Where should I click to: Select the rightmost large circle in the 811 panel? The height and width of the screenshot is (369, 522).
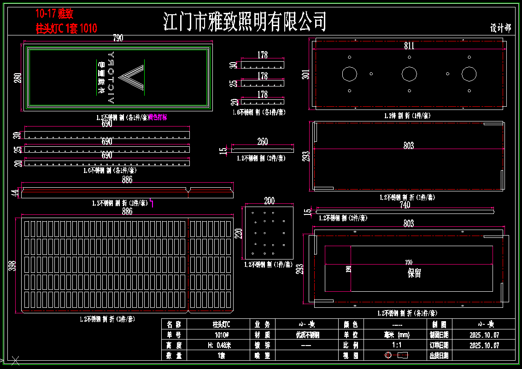point(469,74)
